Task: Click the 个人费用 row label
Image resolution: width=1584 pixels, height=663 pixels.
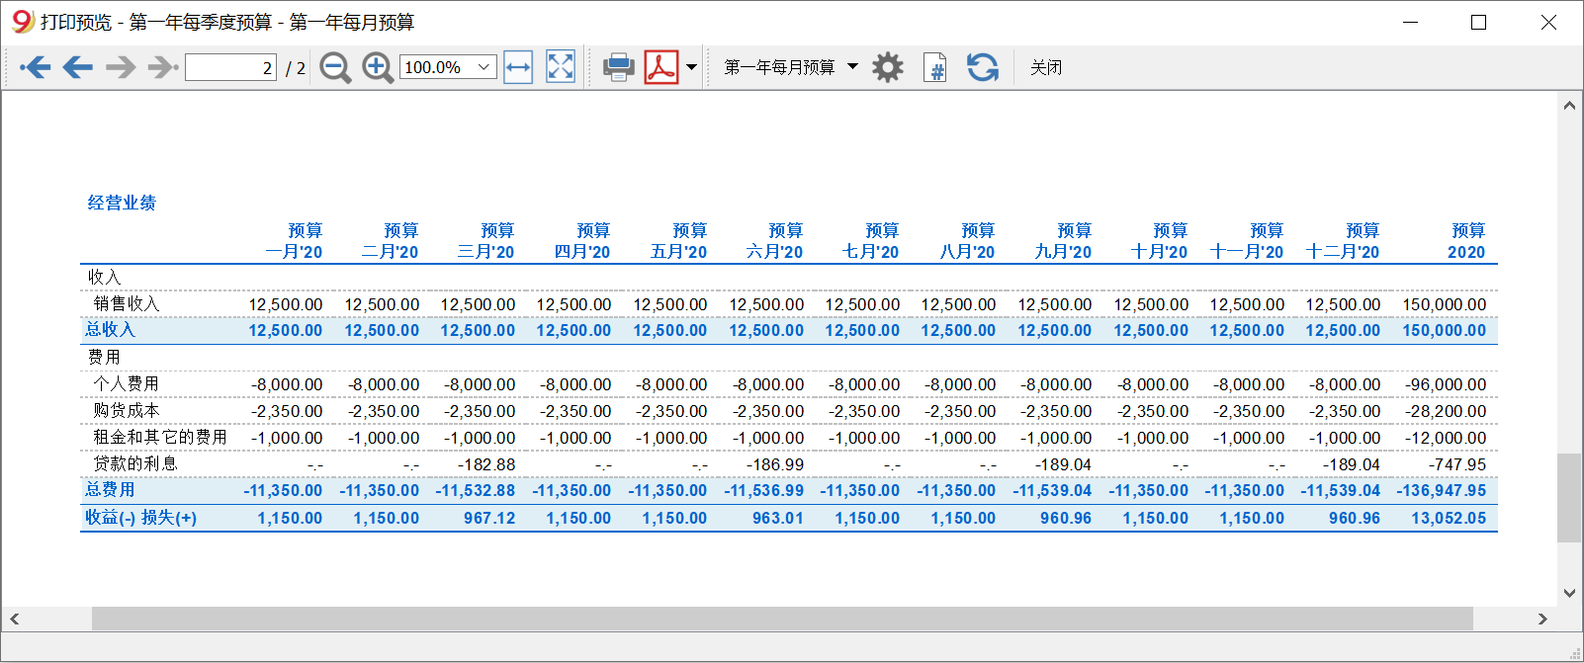Action: click(127, 383)
